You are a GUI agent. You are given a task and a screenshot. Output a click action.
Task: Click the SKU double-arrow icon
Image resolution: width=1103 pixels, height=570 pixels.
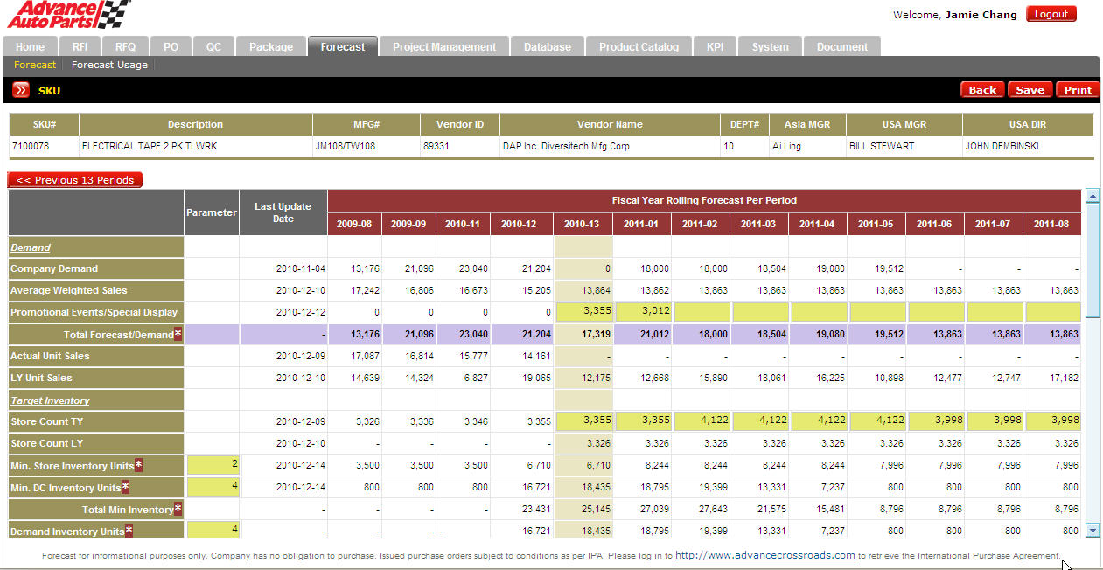(21, 90)
